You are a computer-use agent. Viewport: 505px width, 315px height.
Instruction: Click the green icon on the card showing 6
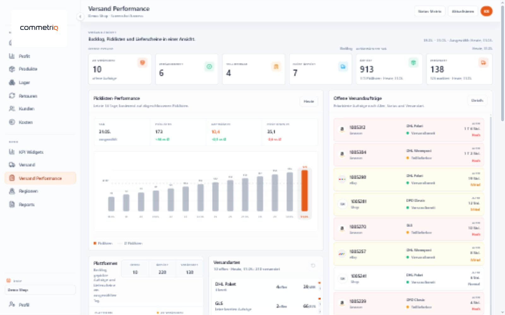(x=209, y=66)
